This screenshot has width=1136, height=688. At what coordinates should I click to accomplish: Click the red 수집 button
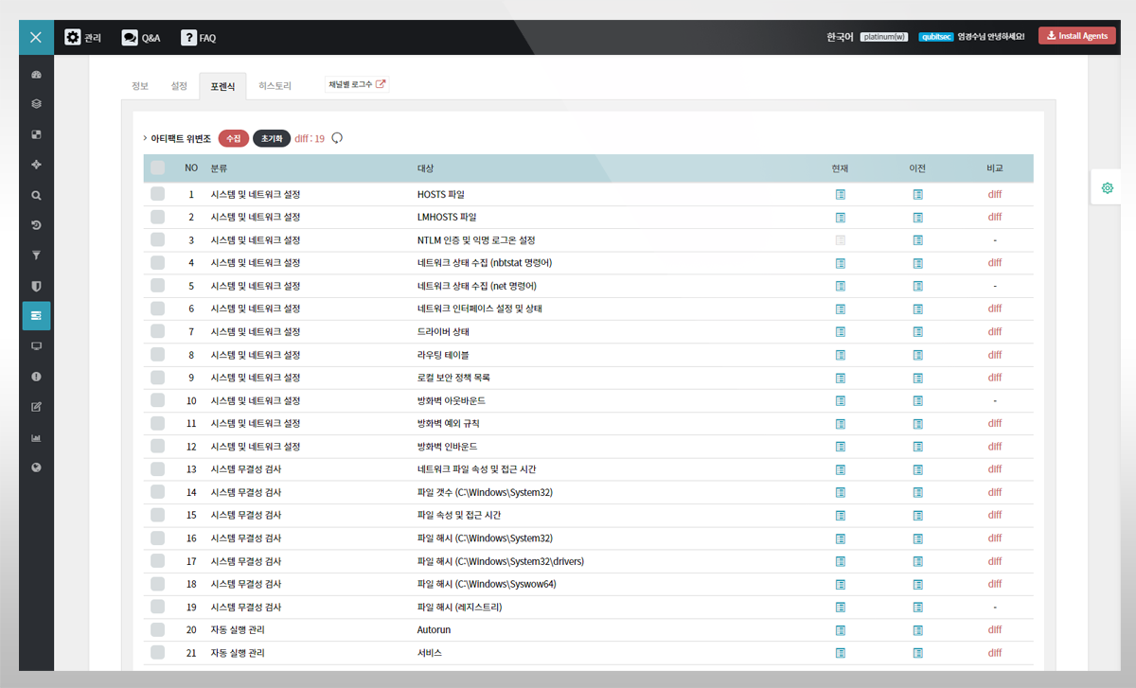(233, 138)
